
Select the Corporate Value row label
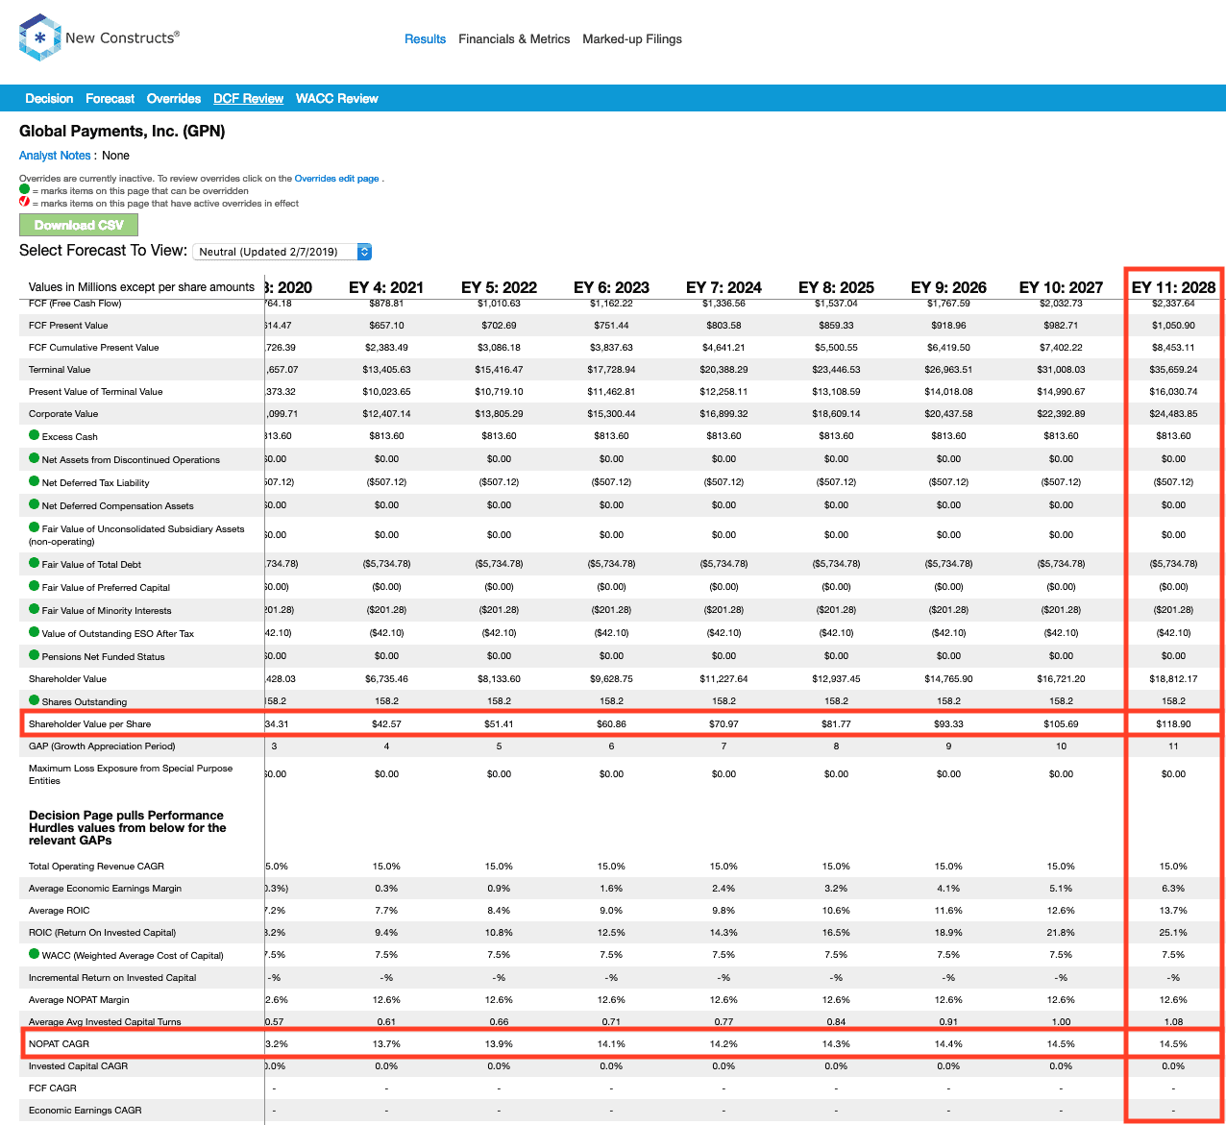(x=63, y=413)
